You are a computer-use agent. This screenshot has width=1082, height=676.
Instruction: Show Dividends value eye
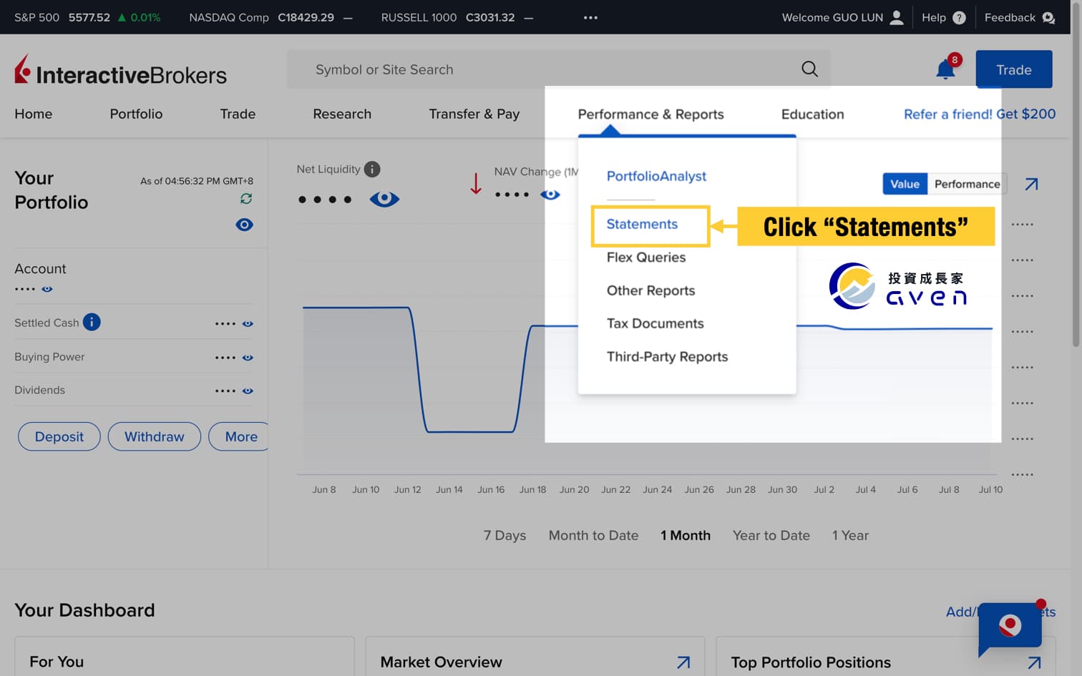(248, 391)
